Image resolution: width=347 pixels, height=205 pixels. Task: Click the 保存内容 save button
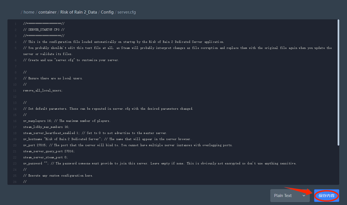pyautogui.click(x=327, y=196)
